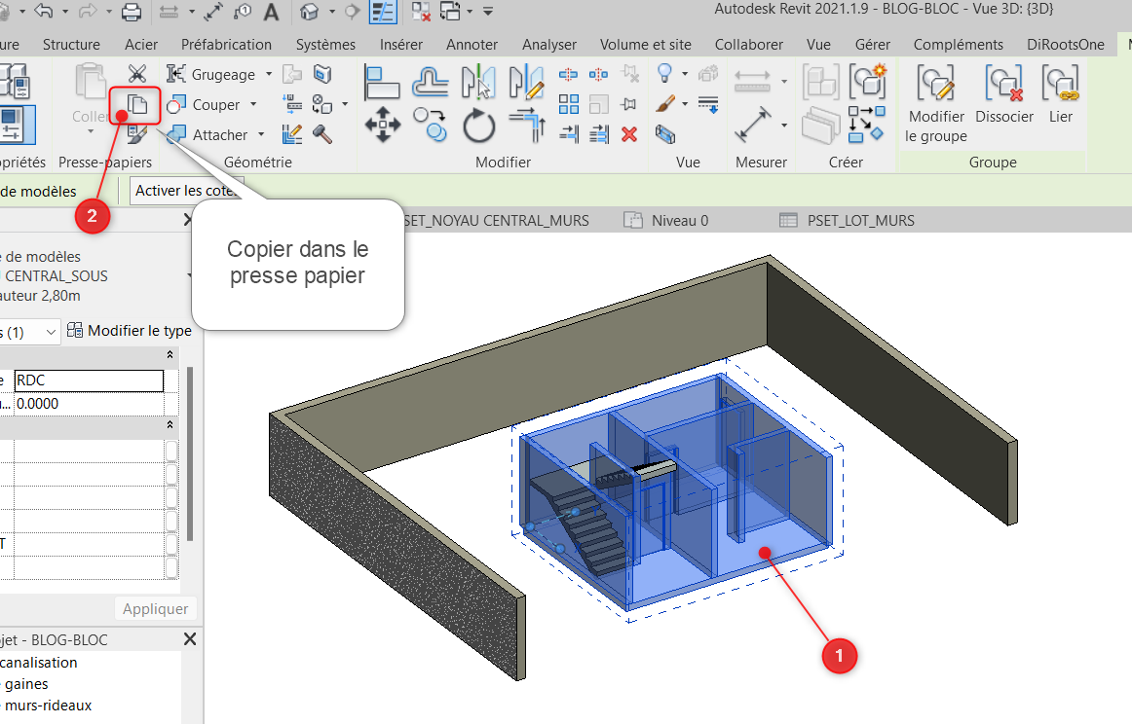Select the Déplacer (Move) tool
1132x724 pixels.
point(383,125)
